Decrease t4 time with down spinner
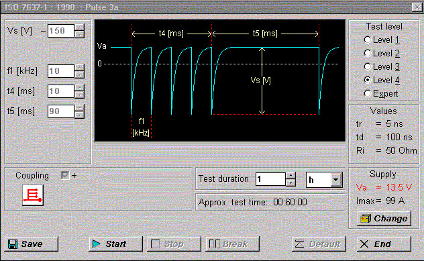Viewport: 424px width, 261px height. coord(79,95)
